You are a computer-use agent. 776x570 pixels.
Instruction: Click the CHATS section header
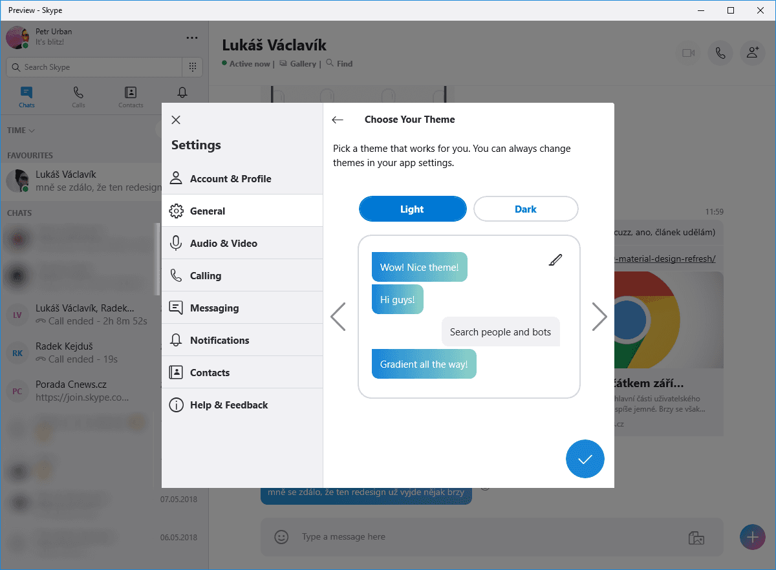[x=19, y=213]
